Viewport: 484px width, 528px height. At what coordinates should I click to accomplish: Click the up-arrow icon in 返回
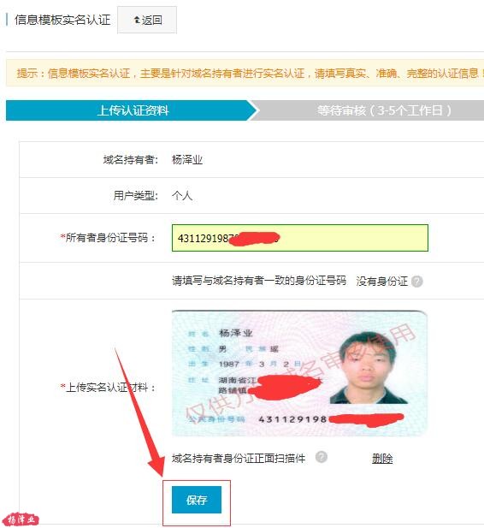[137, 20]
